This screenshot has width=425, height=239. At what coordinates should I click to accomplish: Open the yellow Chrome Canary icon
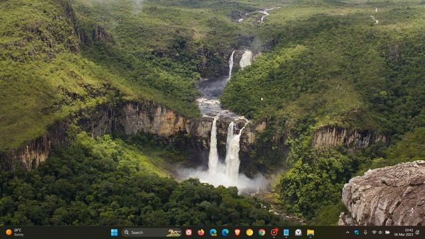tap(250, 232)
